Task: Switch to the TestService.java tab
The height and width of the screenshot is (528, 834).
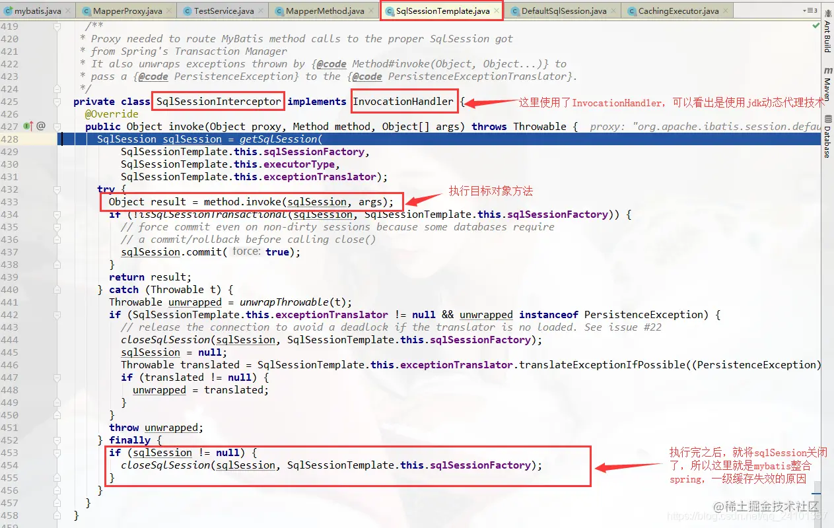Action: coord(224,11)
